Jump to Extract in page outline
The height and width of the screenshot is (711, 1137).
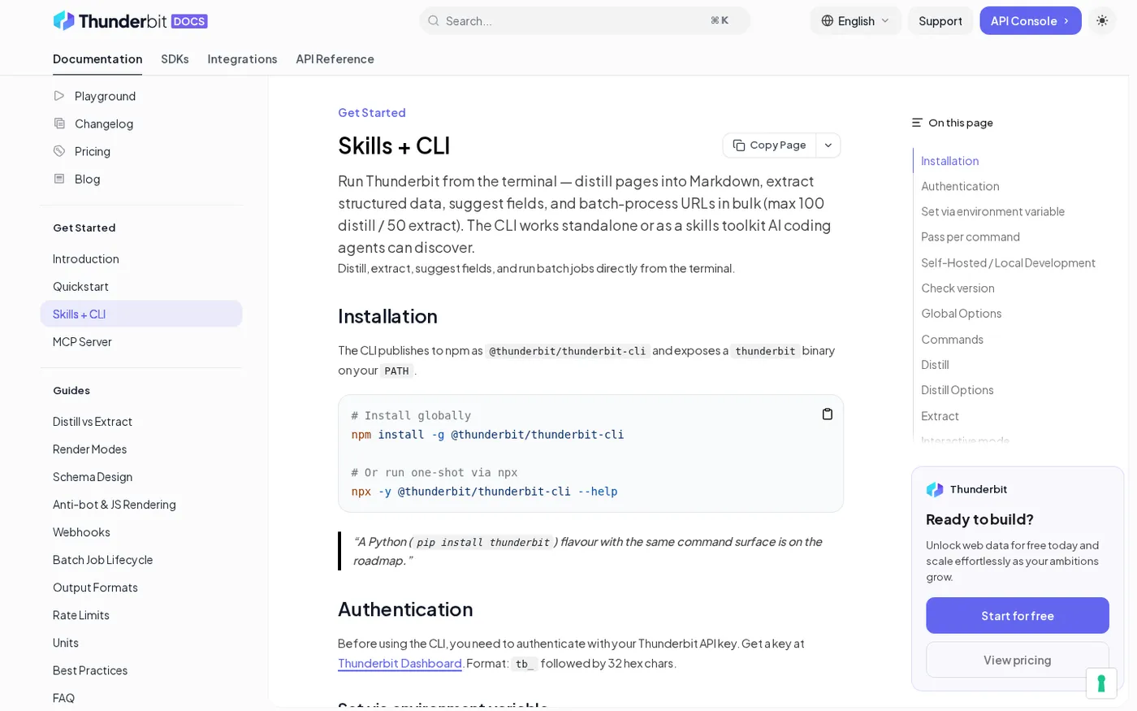(x=940, y=416)
